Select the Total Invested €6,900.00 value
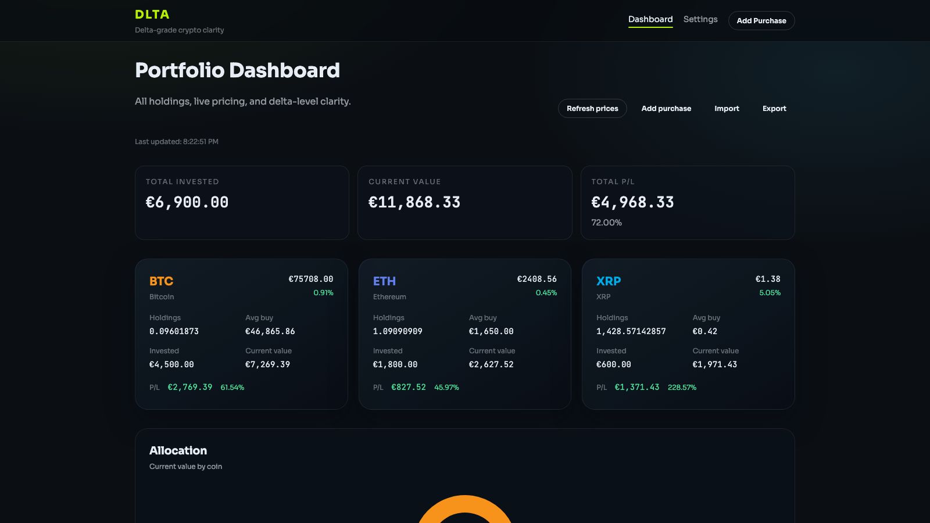930x523 pixels. [x=187, y=202]
